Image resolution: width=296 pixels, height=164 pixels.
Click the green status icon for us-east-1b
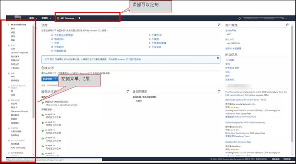43,123
